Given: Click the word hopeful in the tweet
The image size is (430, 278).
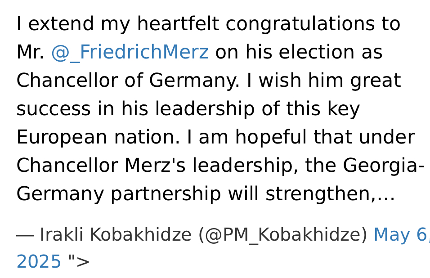Looking at the screenshot, I should tap(271, 137).
